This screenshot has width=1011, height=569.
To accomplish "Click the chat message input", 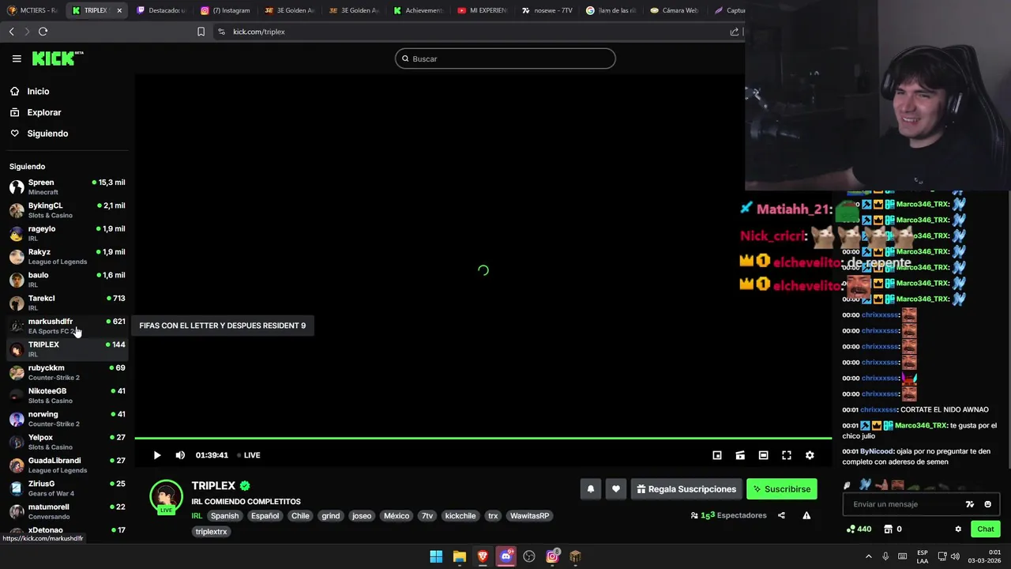I will tap(904, 504).
